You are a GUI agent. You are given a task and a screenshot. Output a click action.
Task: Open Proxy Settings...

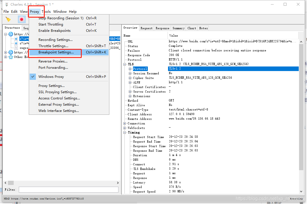69,86
